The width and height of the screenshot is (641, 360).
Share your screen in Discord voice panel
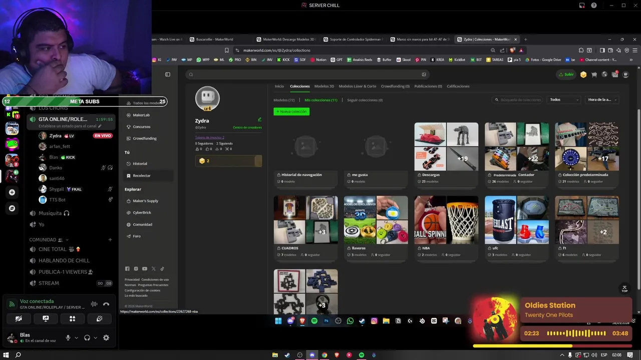pyautogui.click(x=46, y=318)
